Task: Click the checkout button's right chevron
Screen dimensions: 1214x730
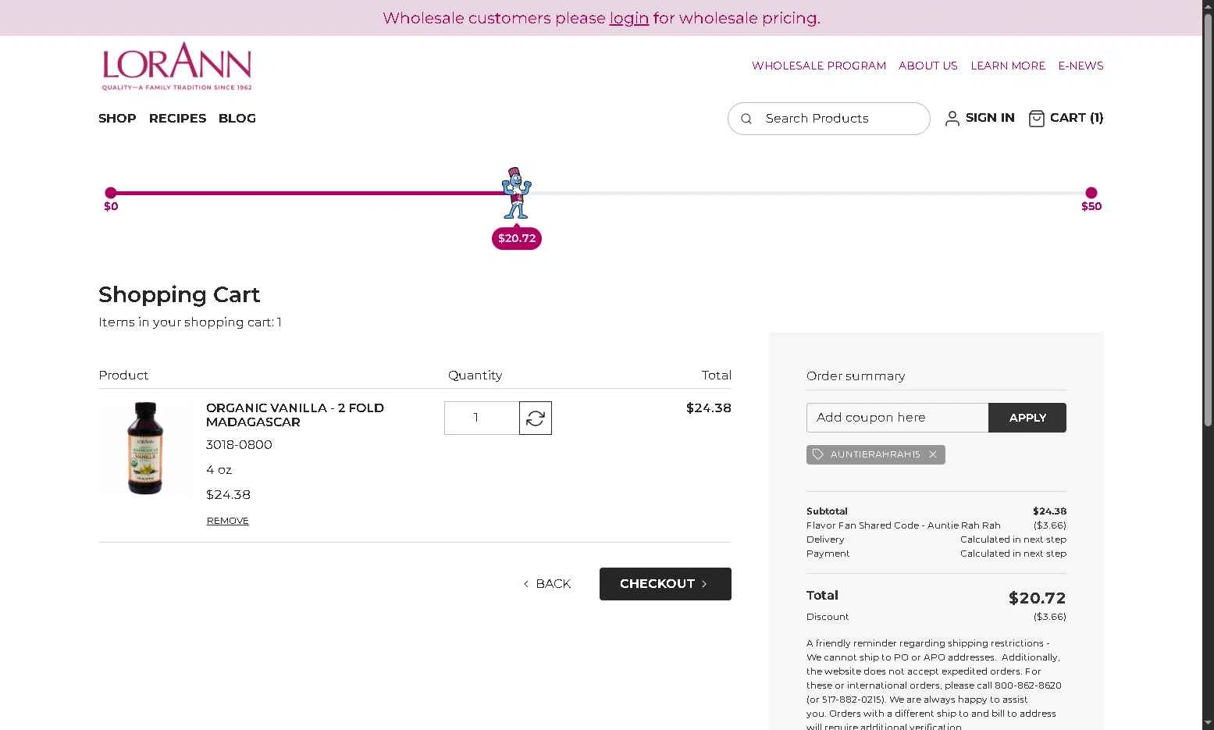Action: (x=704, y=584)
